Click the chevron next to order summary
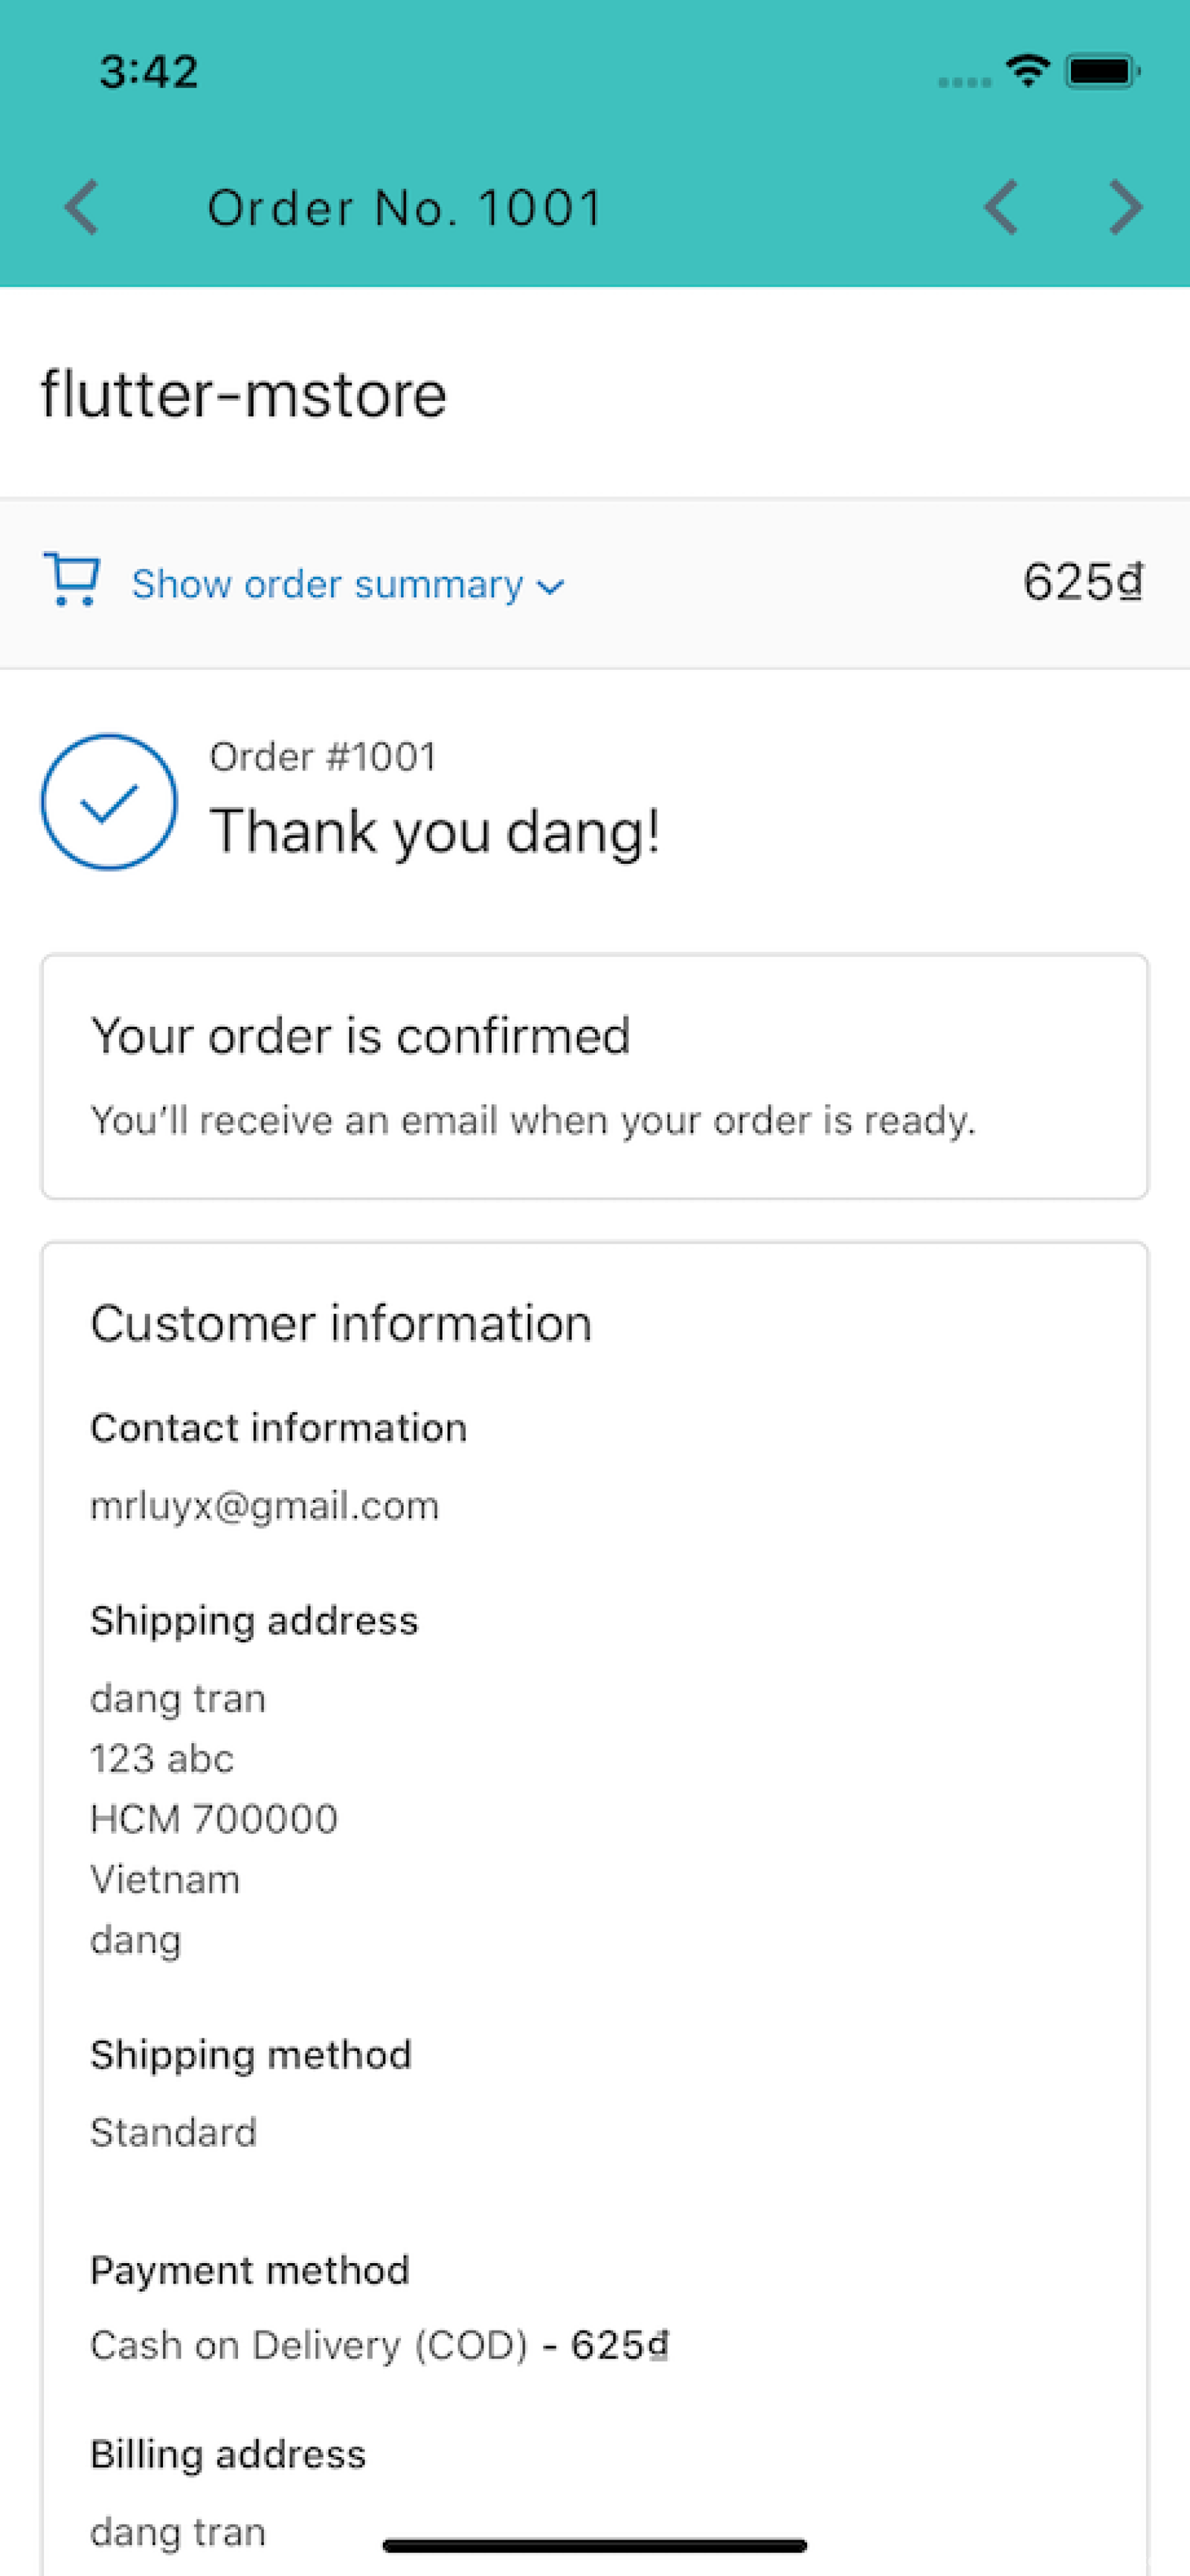 551,587
